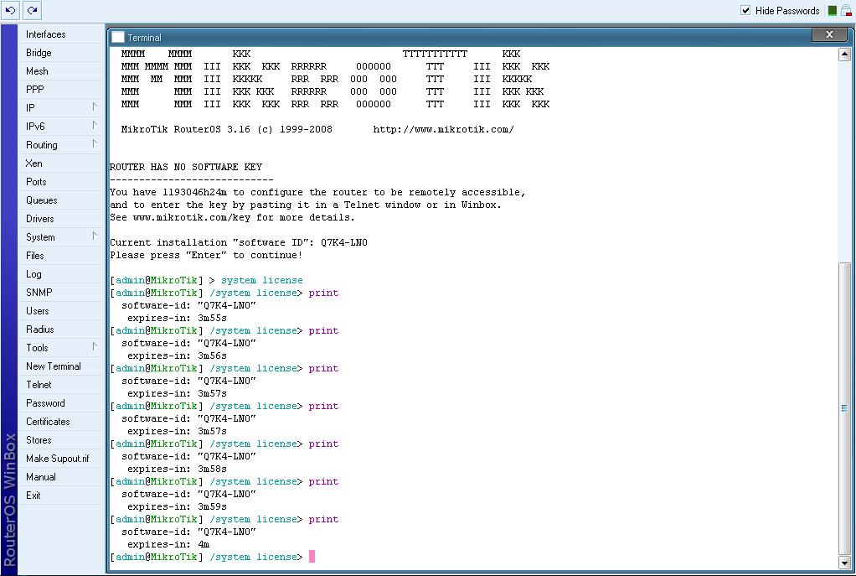Open Radius in the sidebar
This screenshot has height=576, width=856.
point(62,330)
